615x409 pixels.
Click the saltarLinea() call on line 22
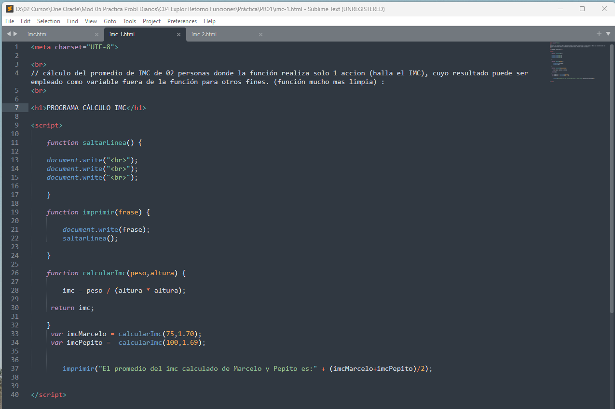coord(90,238)
